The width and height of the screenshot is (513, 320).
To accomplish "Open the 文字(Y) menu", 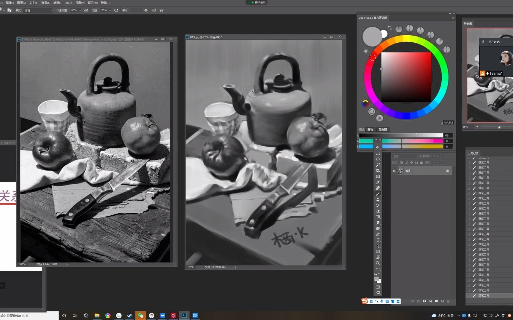I will point(34,3).
